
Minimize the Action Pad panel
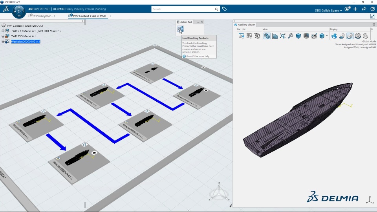click(x=198, y=22)
